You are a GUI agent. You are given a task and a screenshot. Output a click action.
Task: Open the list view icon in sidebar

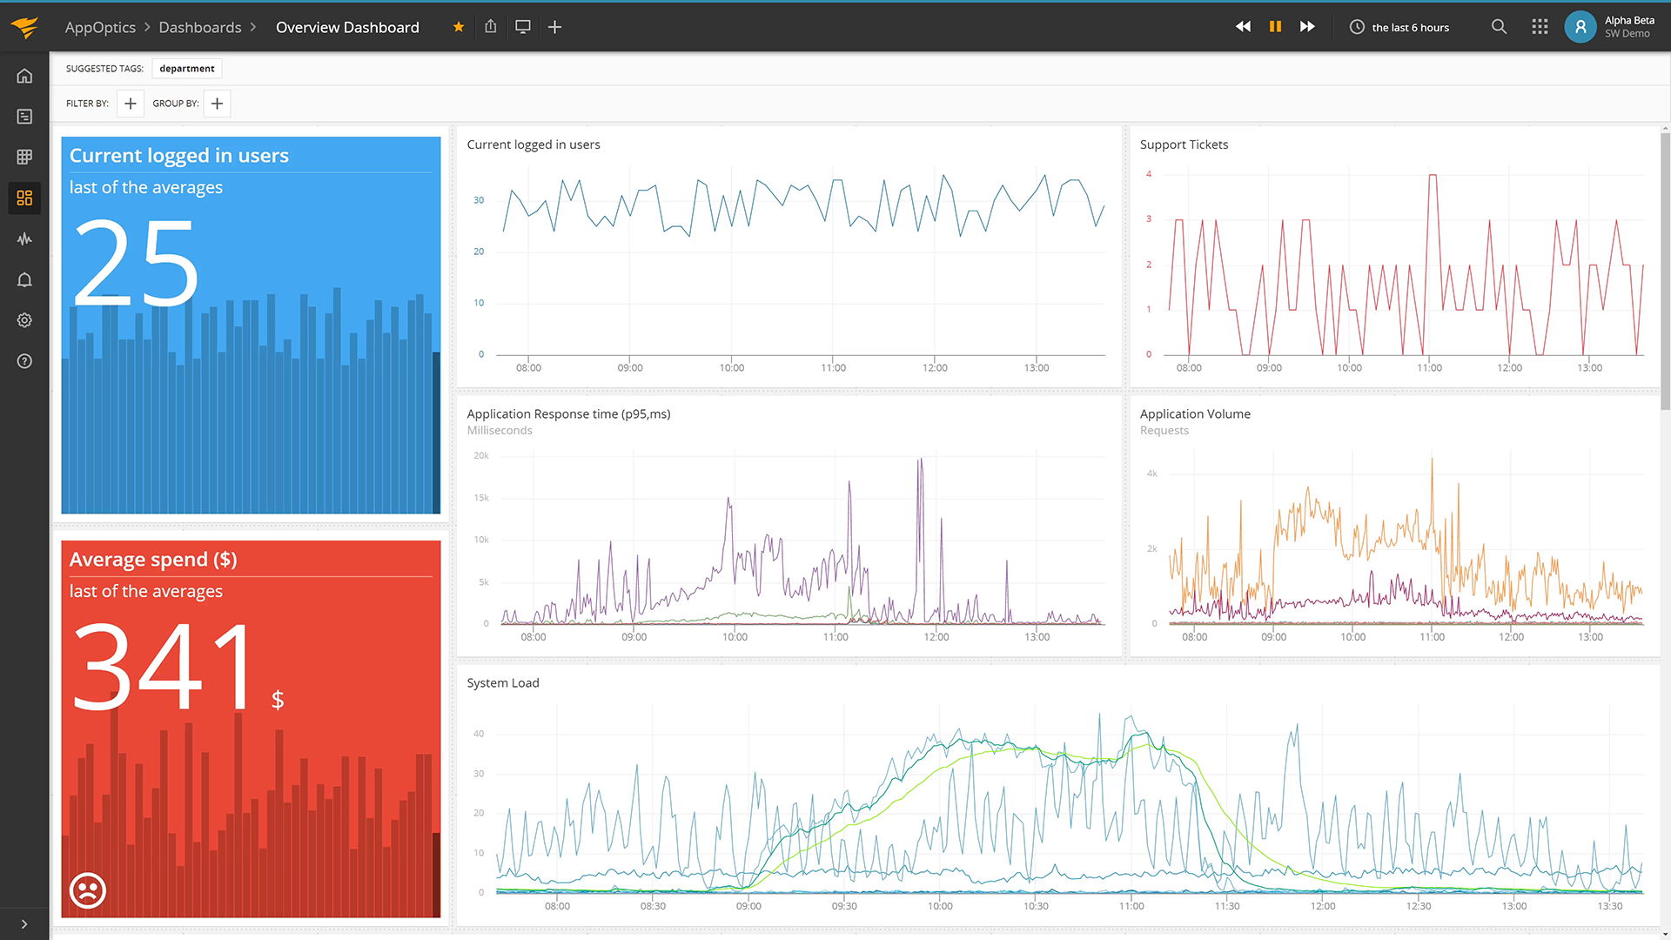24,117
